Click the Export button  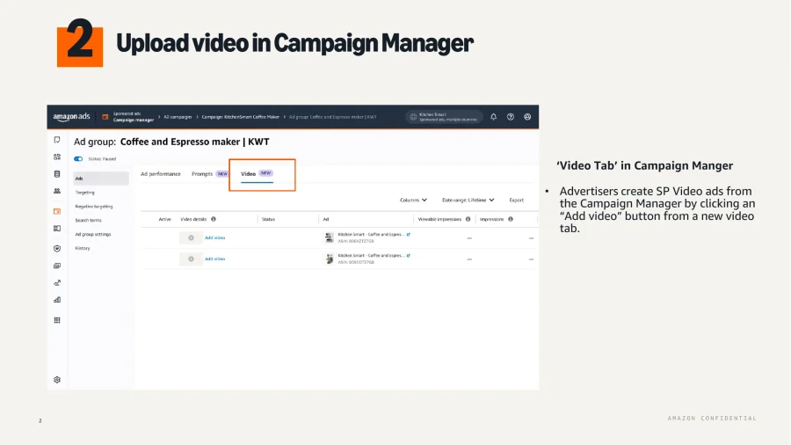point(516,200)
